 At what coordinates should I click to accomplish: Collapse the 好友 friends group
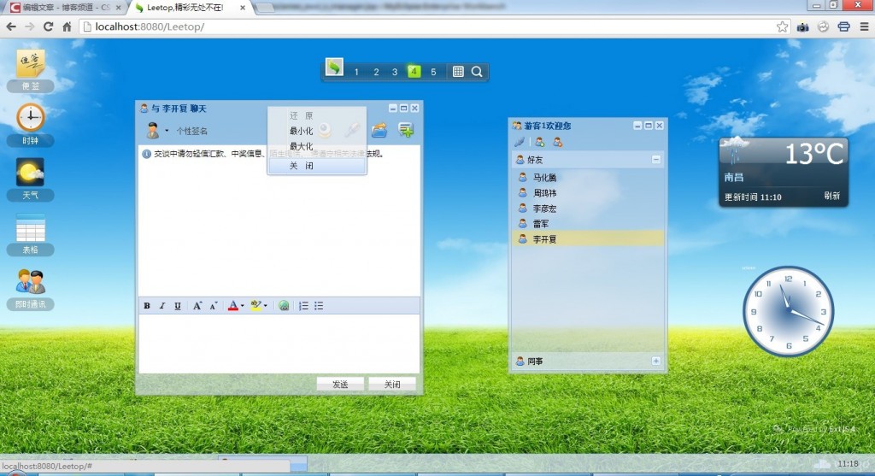[x=656, y=160]
